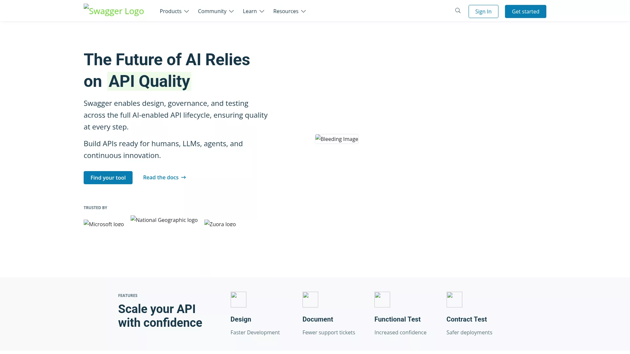Expand the Resources dropdown menu

pos(289,11)
